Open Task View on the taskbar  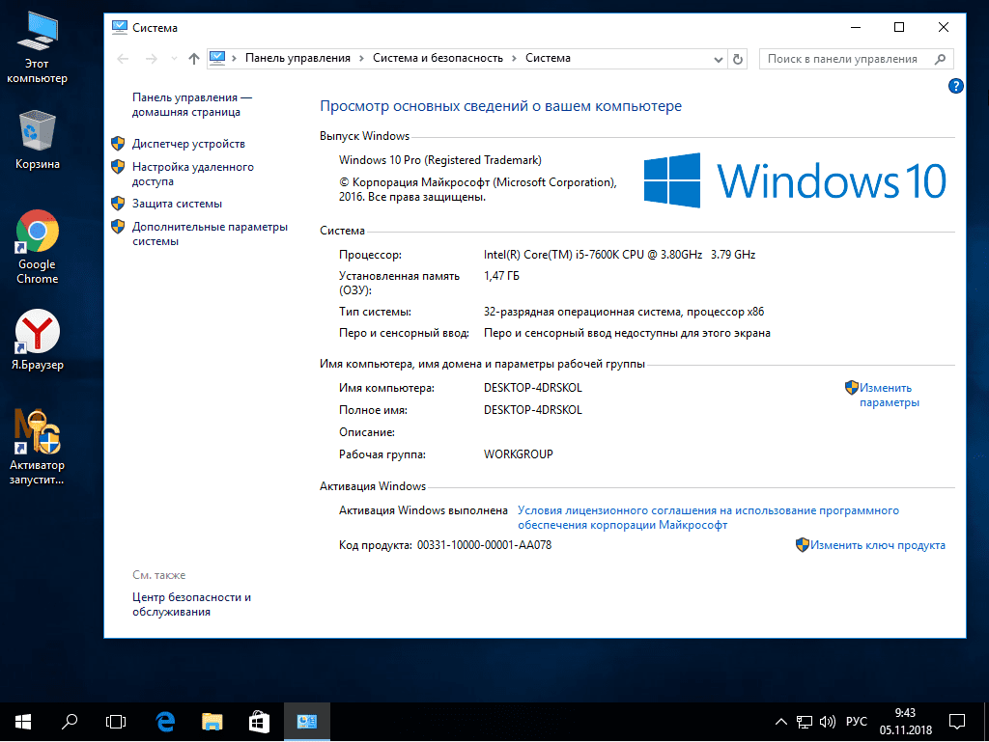[x=116, y=722]
